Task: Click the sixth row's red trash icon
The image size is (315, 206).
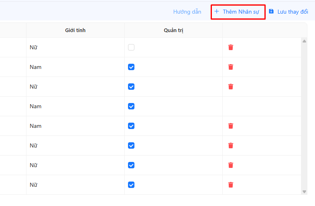Action: pyautogui.click(x=231, y=145)
